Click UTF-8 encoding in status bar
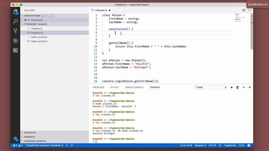 212,146
